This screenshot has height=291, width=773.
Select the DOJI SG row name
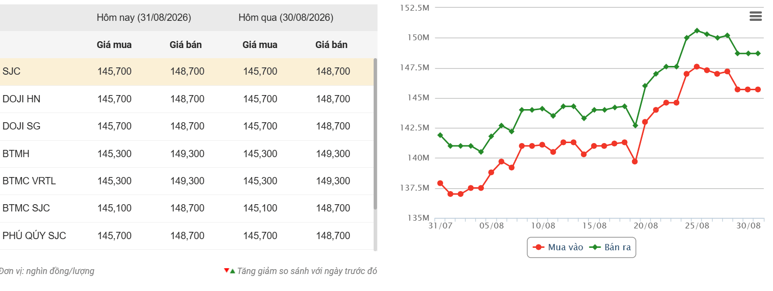click(21, 126)
